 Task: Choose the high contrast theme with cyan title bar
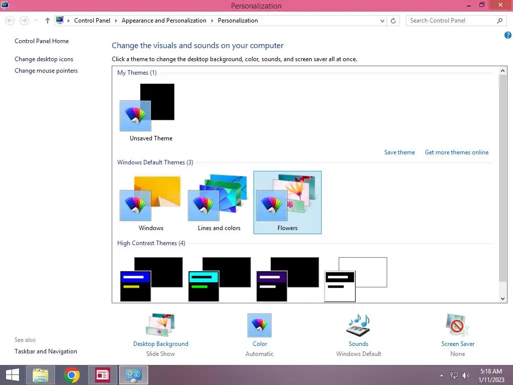coord(219,279)
